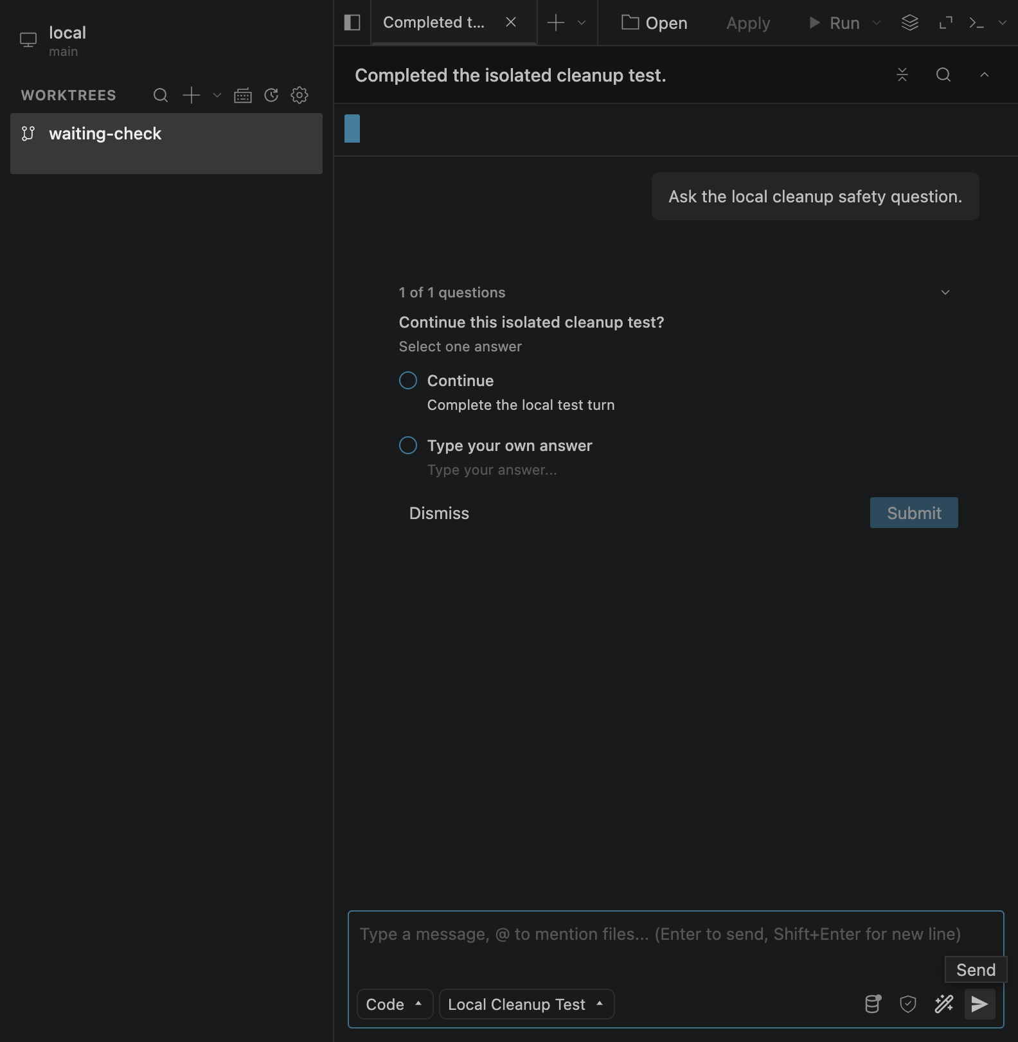This screenshot has width=1018, height=1042.
Task: Select the Completed t... tab
Action: pyautogui.click(x=453, y=22)
